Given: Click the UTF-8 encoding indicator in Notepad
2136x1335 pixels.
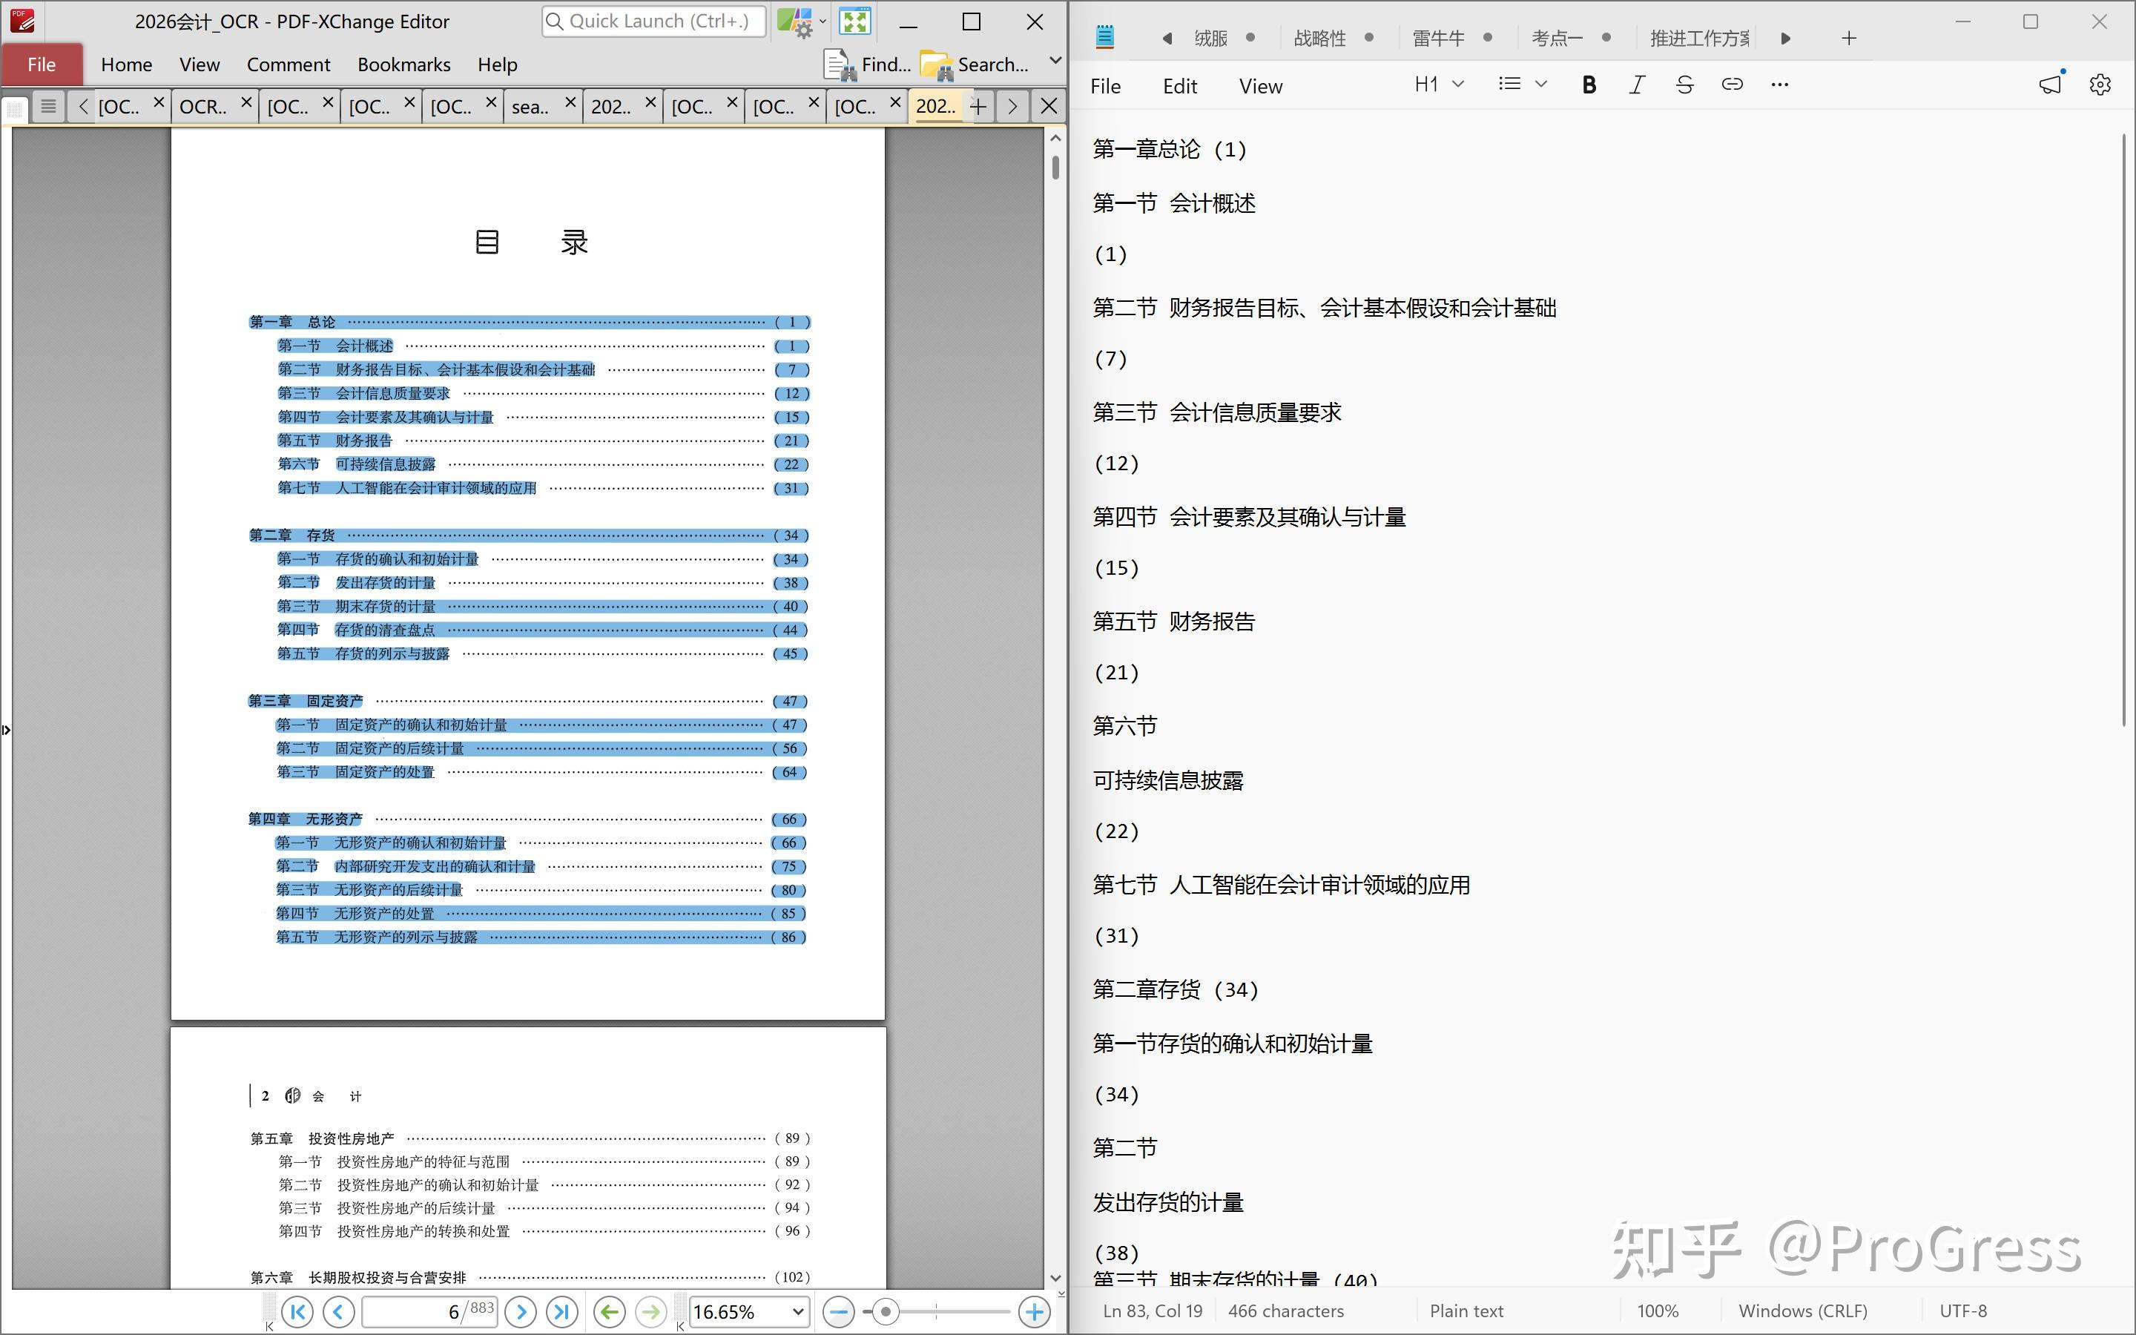Looking at the screenshot, I should coord(1963,1311).
